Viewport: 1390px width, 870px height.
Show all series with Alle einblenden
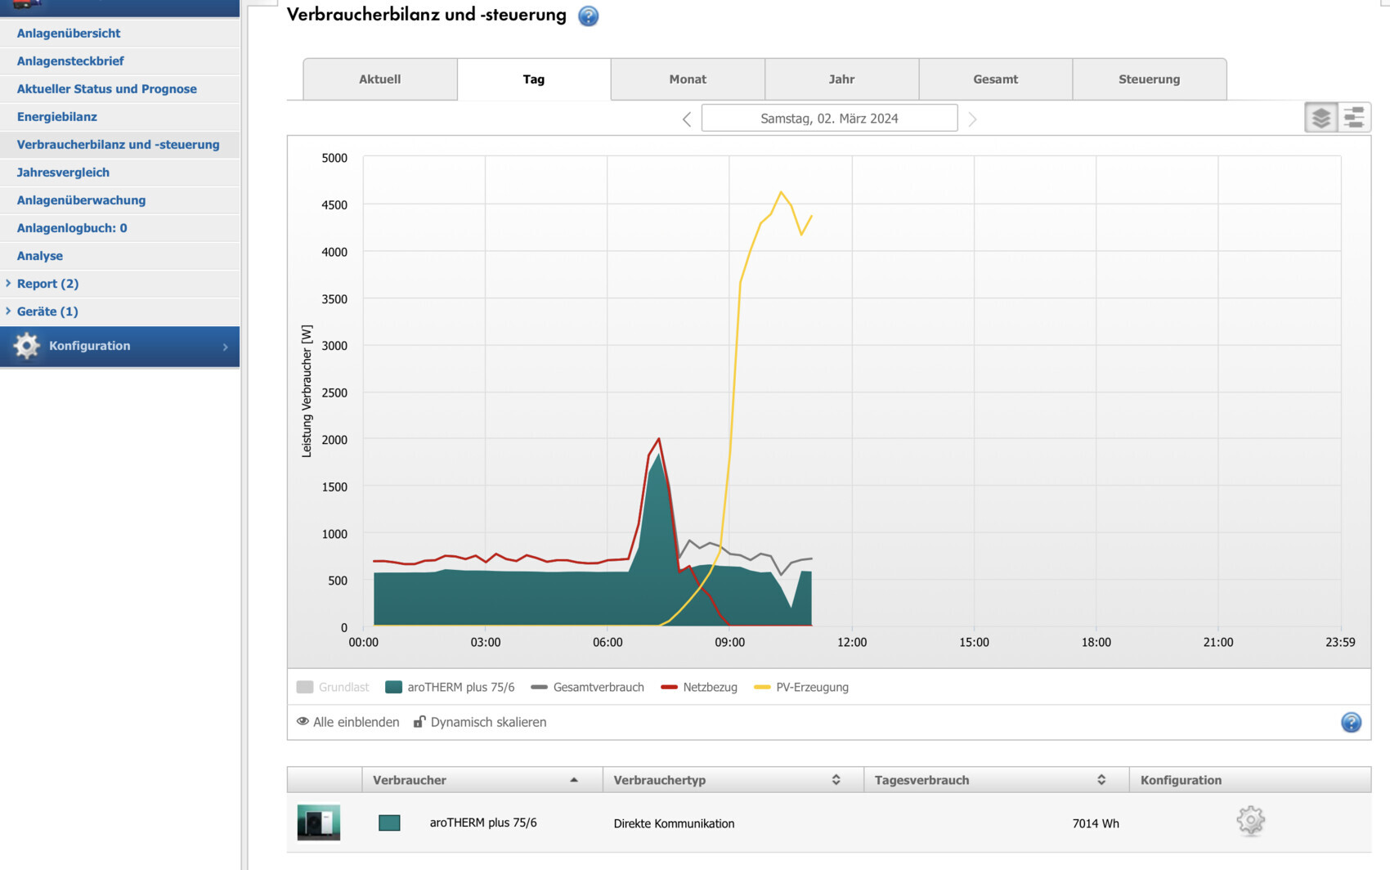348,722
